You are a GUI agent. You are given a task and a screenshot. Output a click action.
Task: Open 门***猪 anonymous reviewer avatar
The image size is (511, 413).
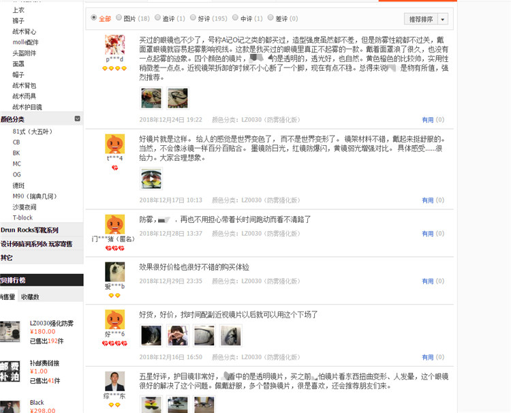click(114, 224)
